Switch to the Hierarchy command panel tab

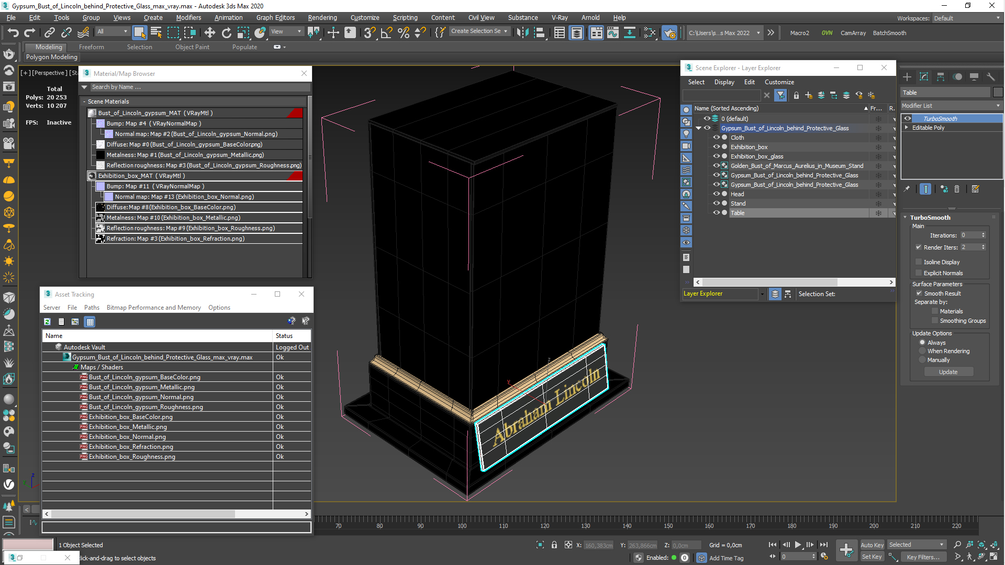tap(941, 77)
